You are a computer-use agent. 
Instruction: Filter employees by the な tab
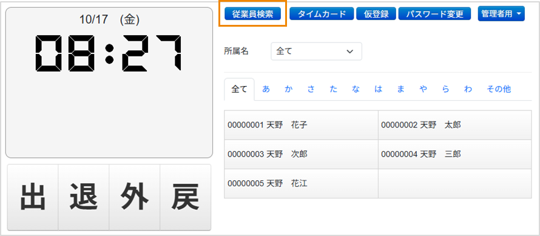click(x=356, y=89)
